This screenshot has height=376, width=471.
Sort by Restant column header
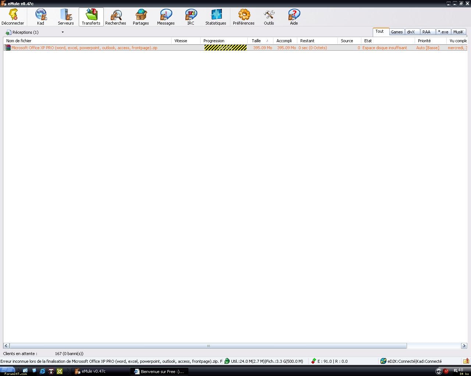(317, 41)
